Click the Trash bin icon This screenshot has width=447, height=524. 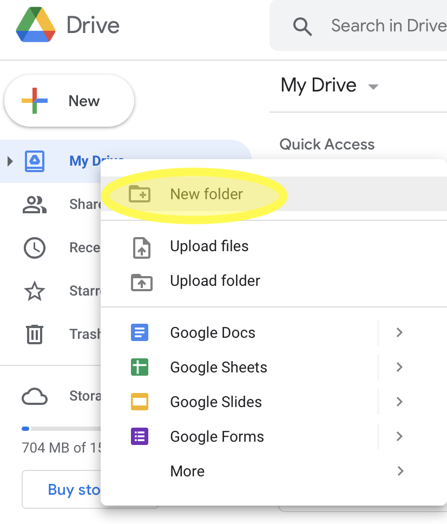(35, 334)
